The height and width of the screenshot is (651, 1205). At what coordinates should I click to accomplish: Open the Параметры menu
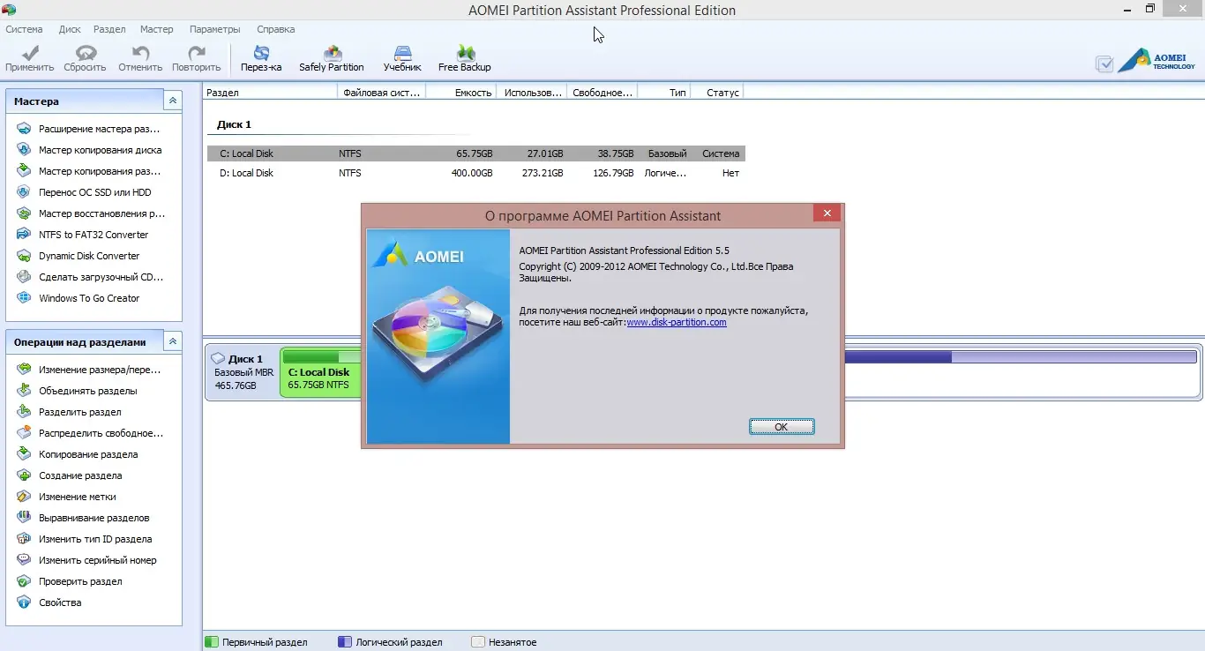click(x=215, y=29)
